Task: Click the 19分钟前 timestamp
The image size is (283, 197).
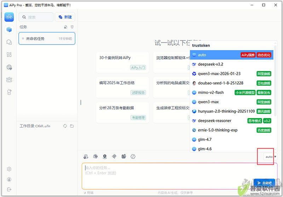Action: click(x=65, y=39)
